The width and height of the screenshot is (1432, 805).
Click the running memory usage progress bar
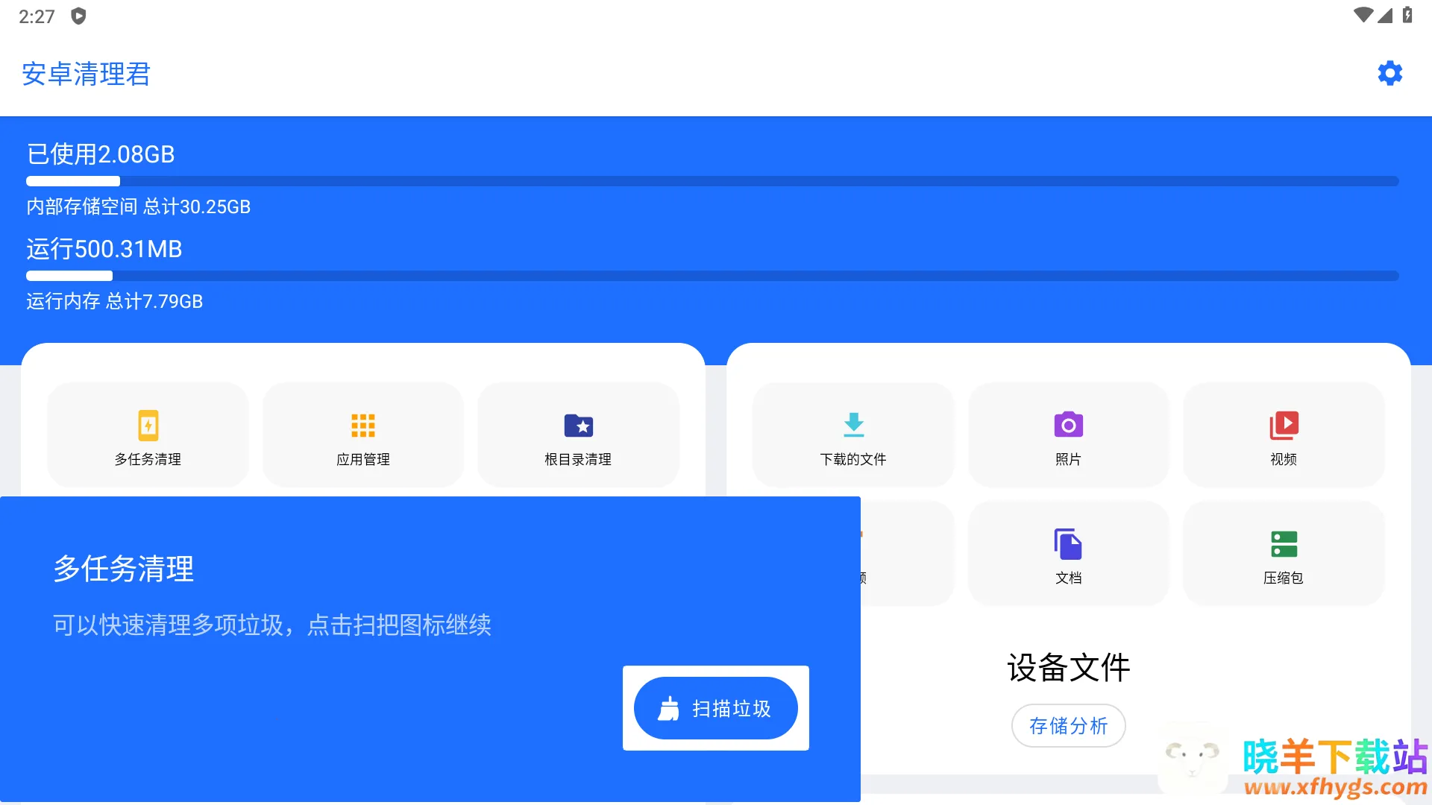click(x=712, y=276)
